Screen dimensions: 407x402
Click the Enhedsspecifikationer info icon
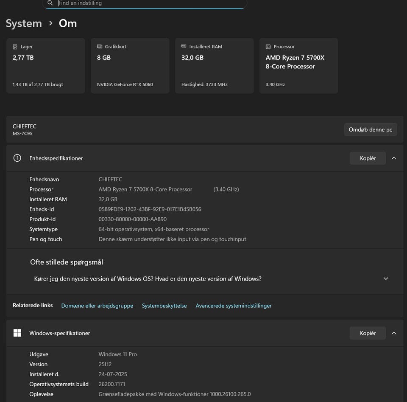pyautogui.click(x=17, y=158)
